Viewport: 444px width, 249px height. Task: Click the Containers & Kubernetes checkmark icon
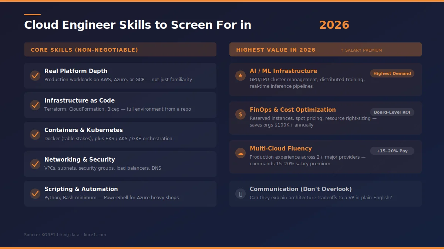(x=35, y=135)
